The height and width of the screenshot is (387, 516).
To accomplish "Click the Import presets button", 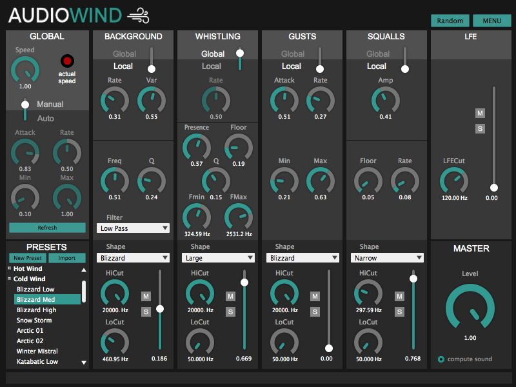I will (x=67, y=258).
